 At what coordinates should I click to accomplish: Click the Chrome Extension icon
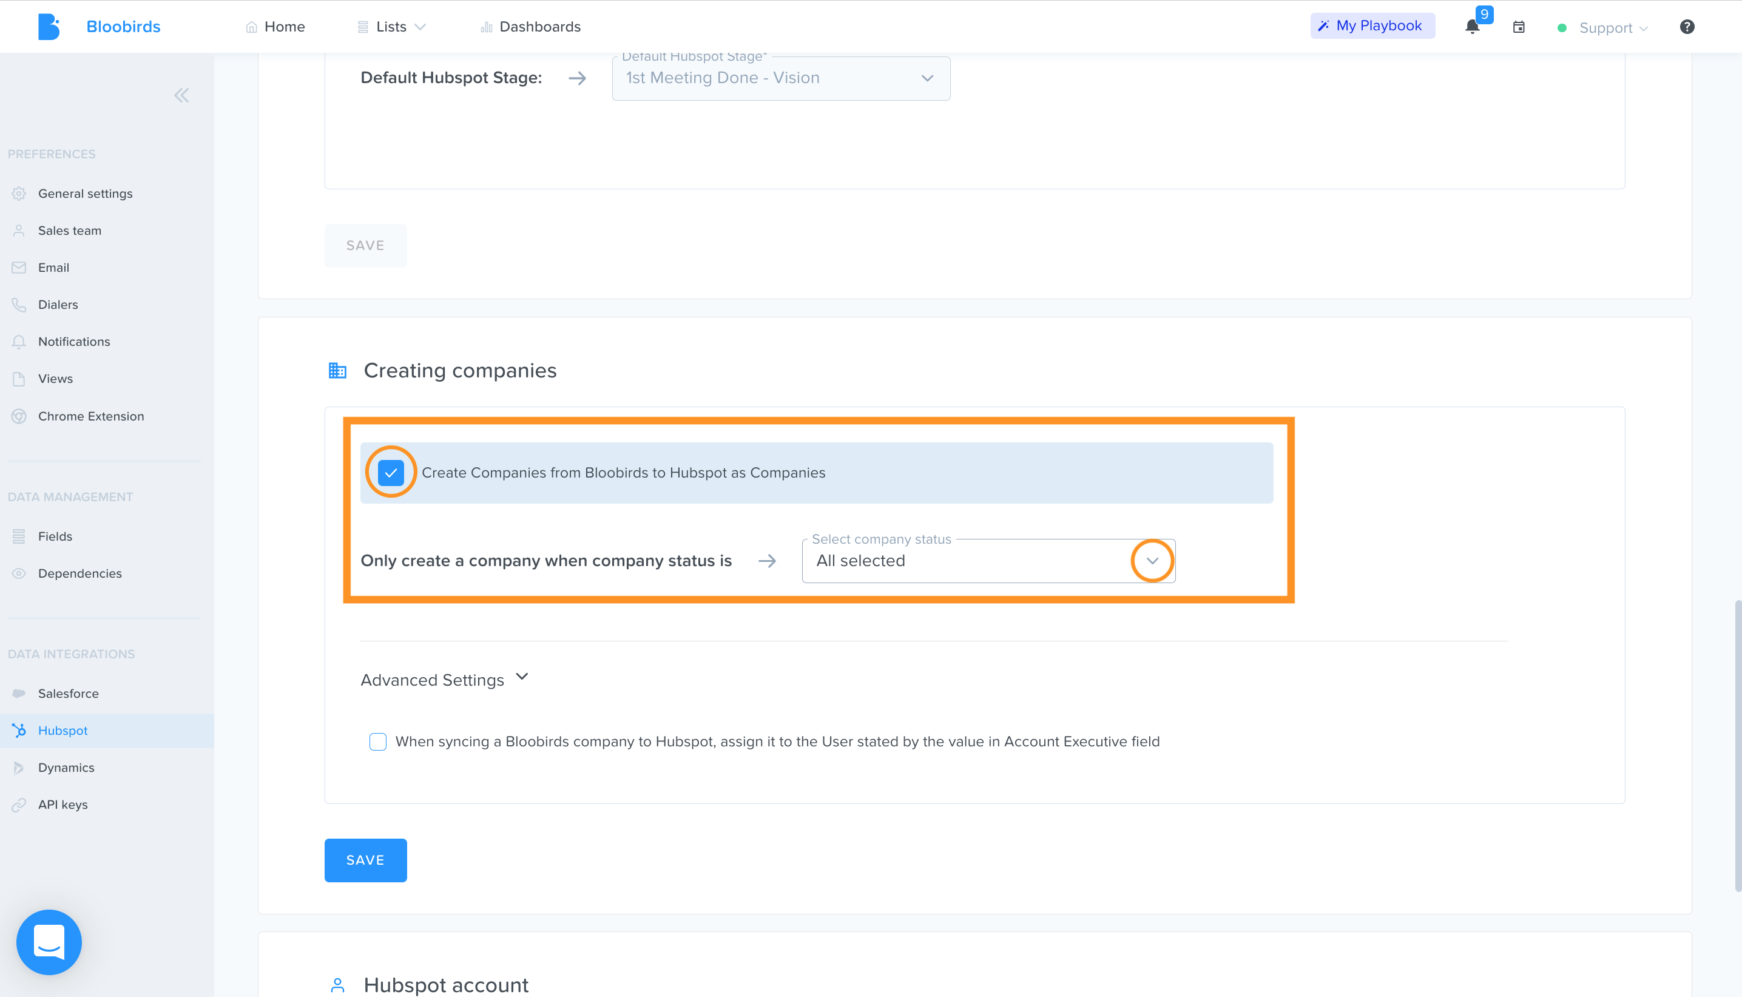pos(19,416)
